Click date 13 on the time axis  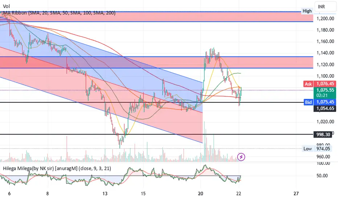(x=105, y=194)
